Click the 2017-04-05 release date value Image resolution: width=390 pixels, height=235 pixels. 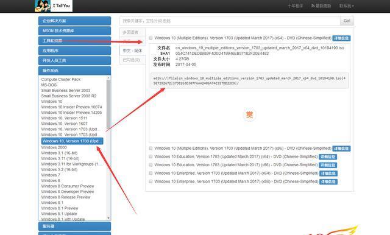[x=186, y=65]
